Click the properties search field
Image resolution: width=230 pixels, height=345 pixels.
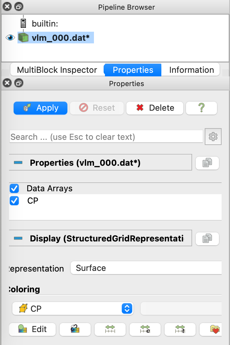point(106,137)
